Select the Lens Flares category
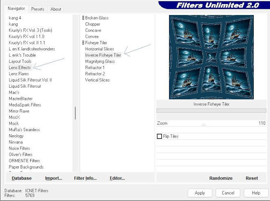This screenshot has width=270, height=201. pos(19,74)
